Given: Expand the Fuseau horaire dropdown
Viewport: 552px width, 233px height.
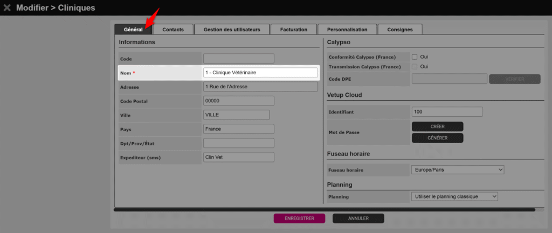Looking at the screenshot, I should point(457,170).
